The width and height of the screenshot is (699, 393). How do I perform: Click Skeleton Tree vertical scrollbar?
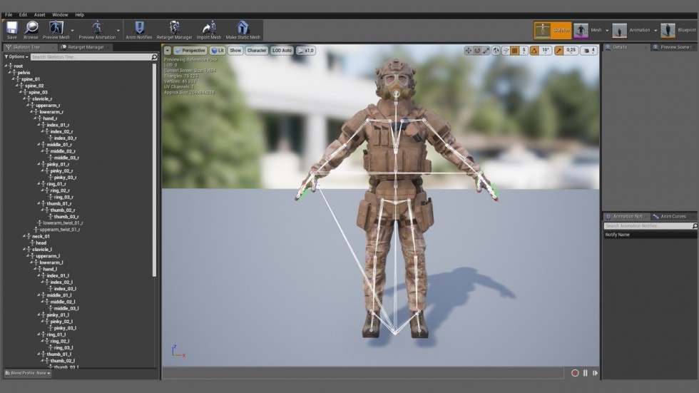tap(154, 169)
